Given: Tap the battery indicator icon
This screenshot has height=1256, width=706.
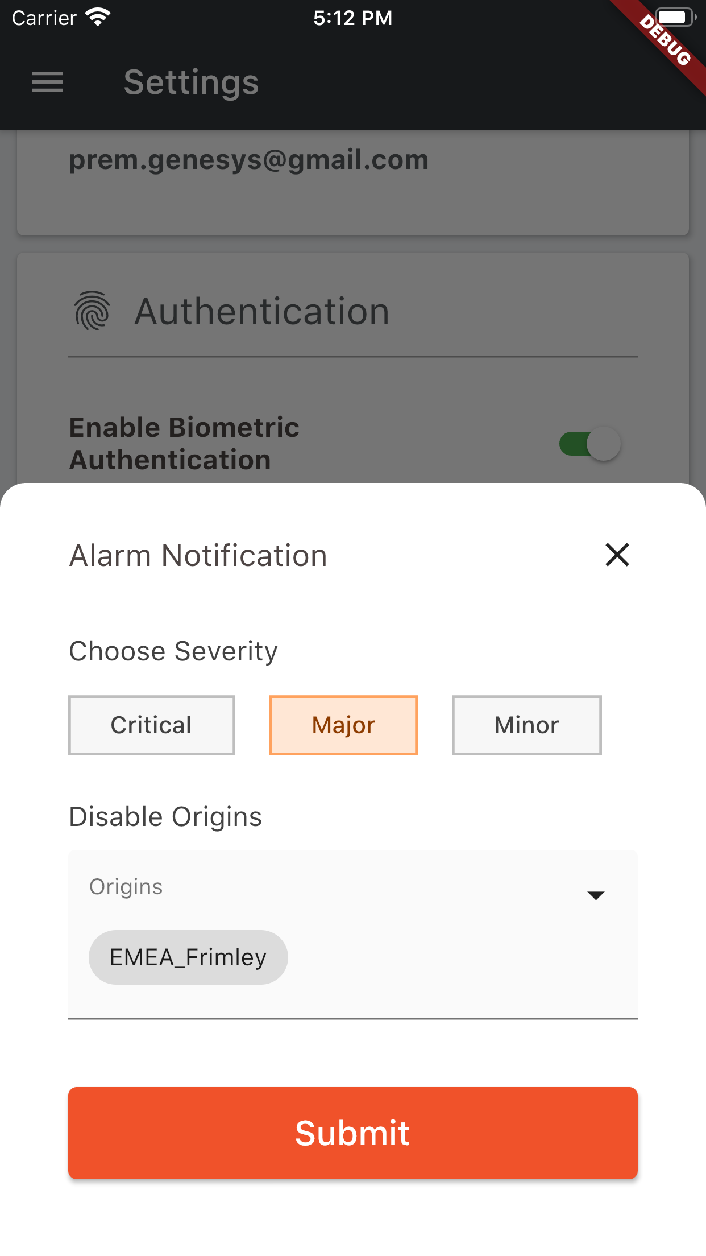Looking at the screenshot, I should point(675,18).
